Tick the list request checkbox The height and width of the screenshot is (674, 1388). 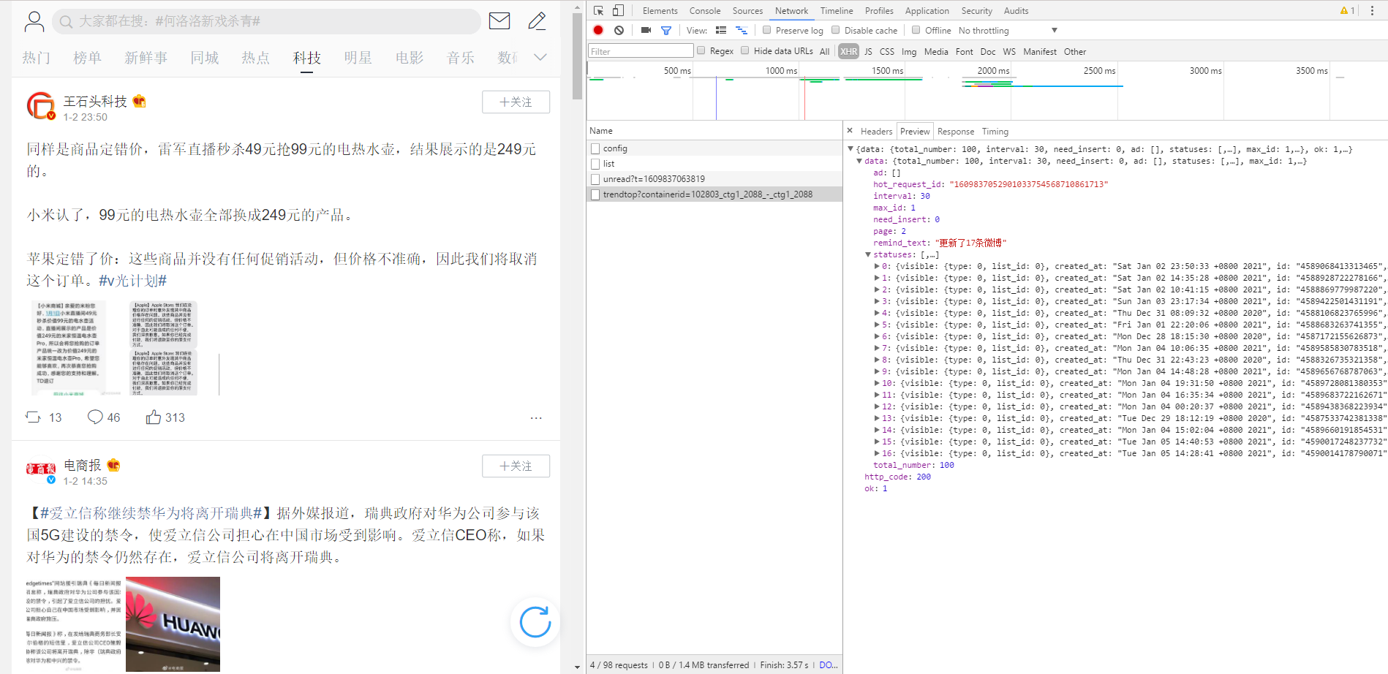point(595,164)
